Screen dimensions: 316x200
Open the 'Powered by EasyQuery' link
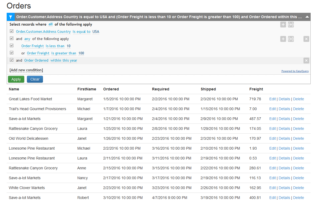pyautogui.click(x=295, y=71)
